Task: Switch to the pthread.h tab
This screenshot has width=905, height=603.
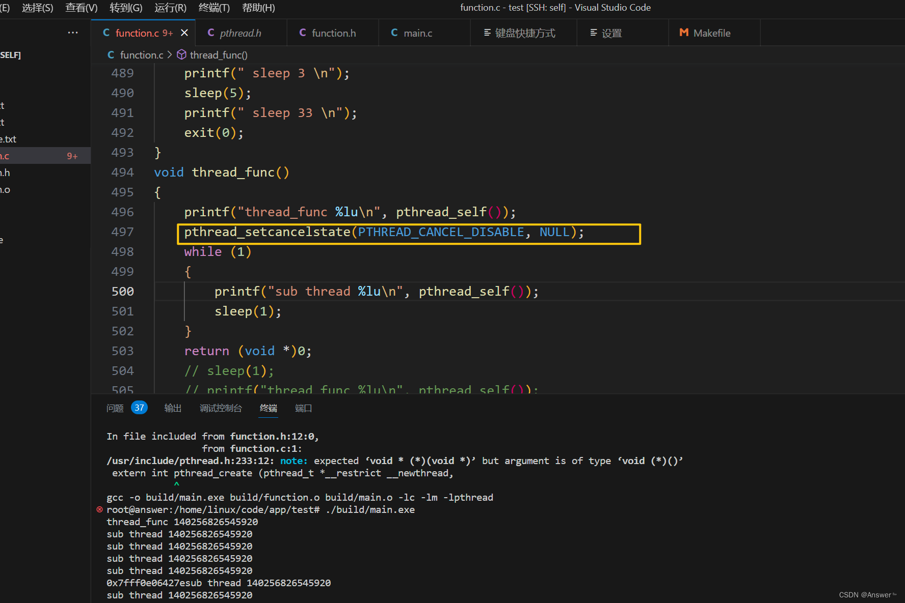Action: tap(241, 33)
